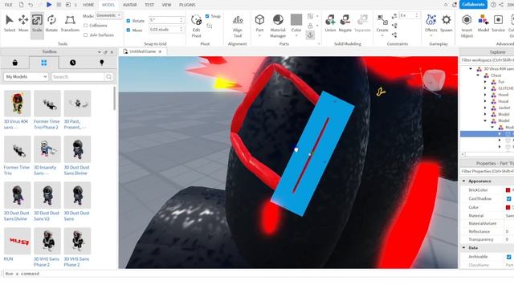The image size is (514, 289).
Task: Click the Create constraint tool
Action: point(382,23)
